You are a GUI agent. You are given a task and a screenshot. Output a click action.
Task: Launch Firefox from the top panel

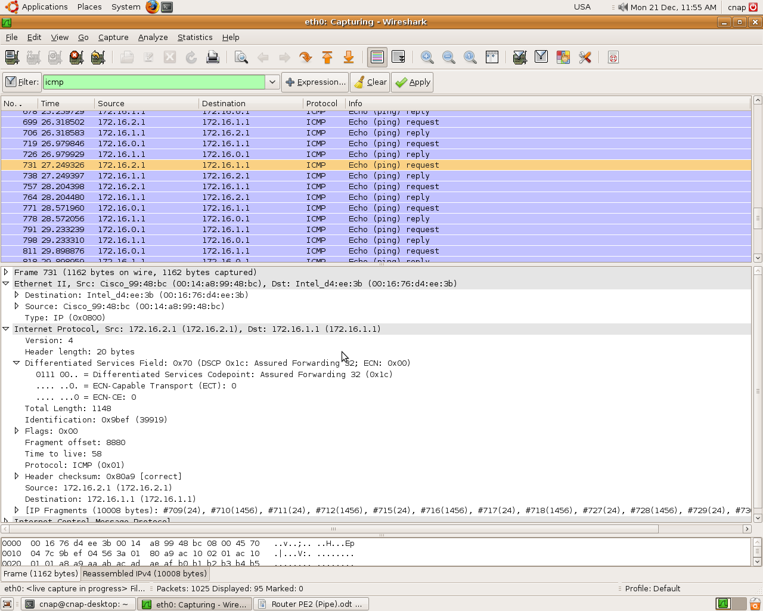(152, 7)
